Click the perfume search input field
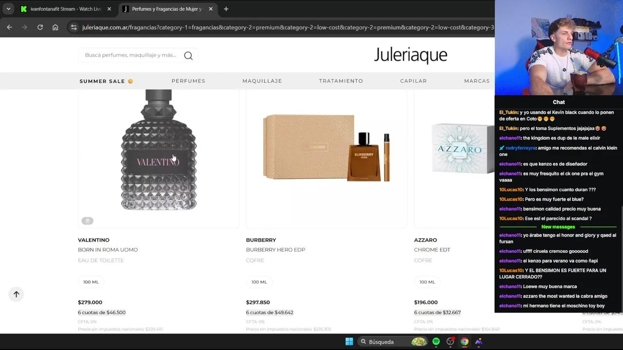The height and width of the screenshot is (350, 623). 130,55
